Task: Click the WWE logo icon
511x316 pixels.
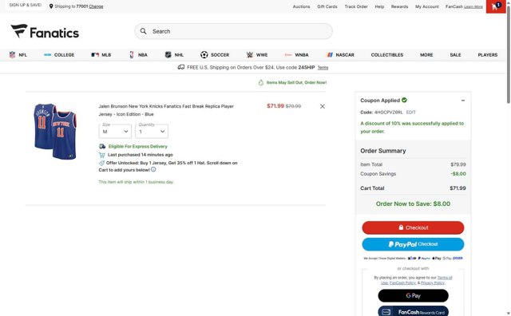Action: (x=250, y=55)
